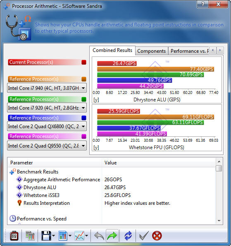Click the Parameter column header
The image size is (231, 246).
click(x=55, y=163)
